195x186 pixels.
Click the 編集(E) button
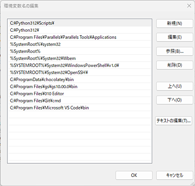[175, 37]
